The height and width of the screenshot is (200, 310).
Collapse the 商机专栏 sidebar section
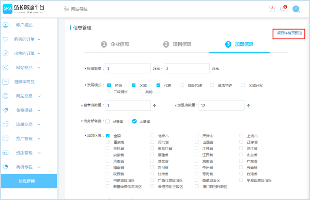(39, 167)
